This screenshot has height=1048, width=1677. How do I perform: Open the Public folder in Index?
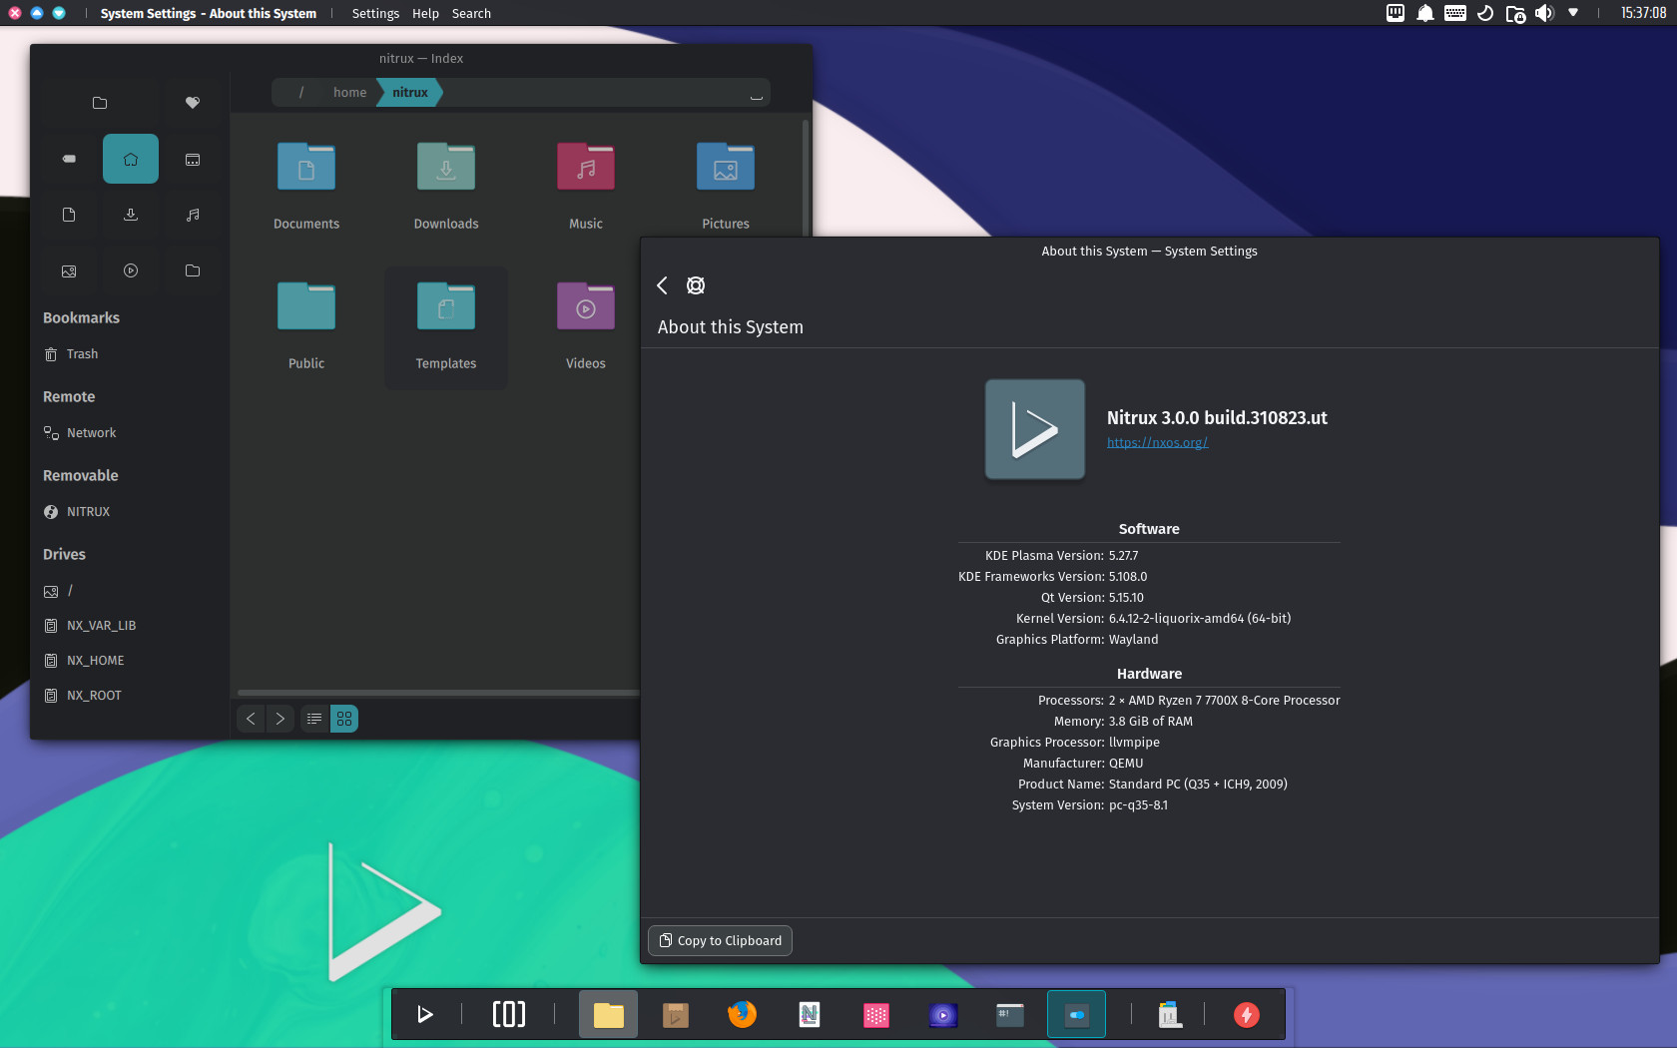click(306, 325)
